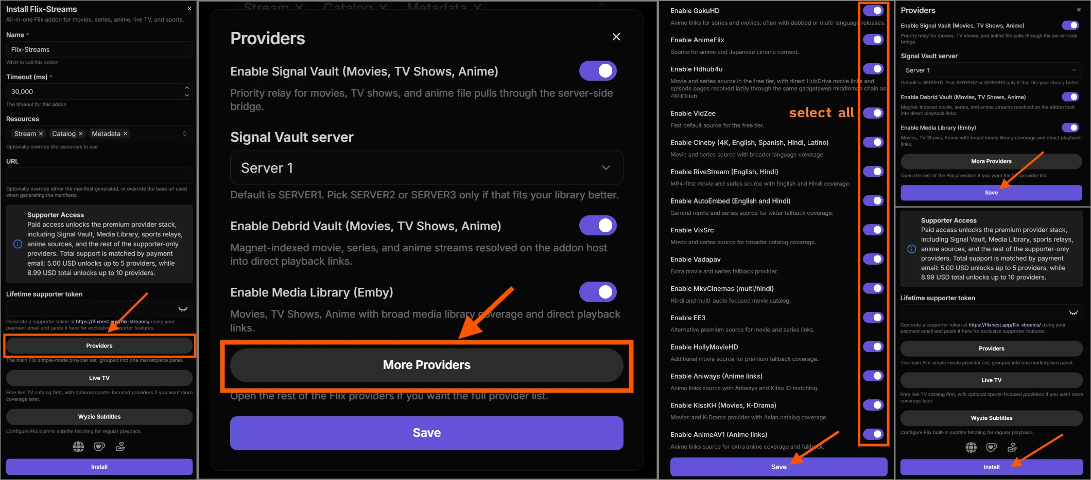This screenshot has height=480, width=1091.
Task: Click Save in the small Providers panel
Action: point(991,193)
